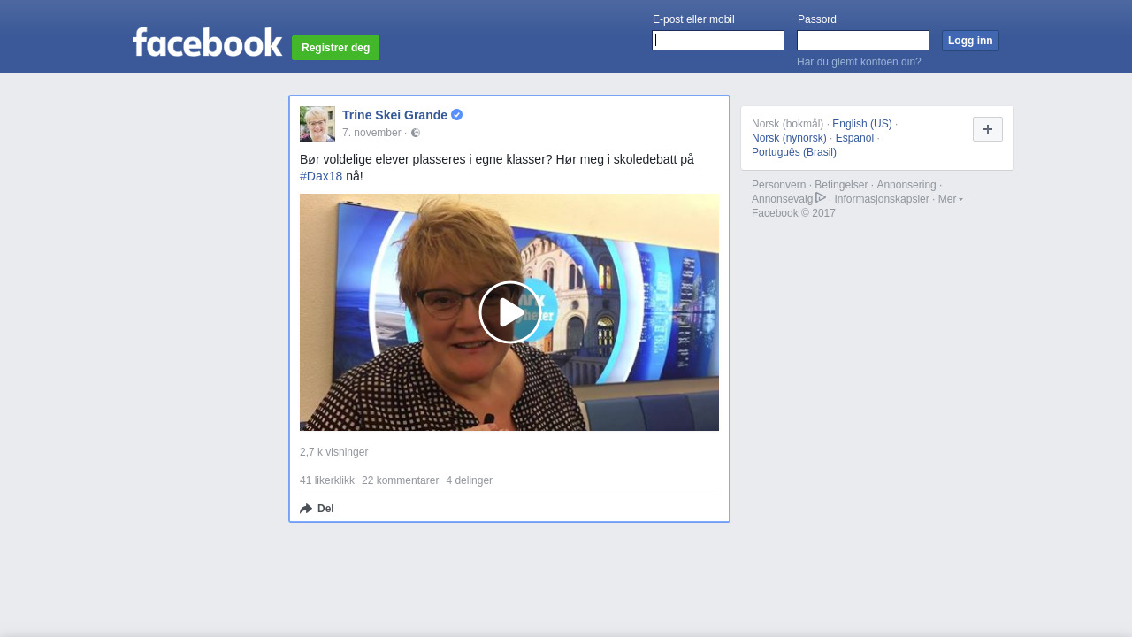Click the verified badge beside Trine Skei Grande
Image resolution: width=1132 pixels, height=637 pixels.
click(456, 115)
